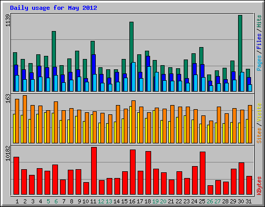Viewport: 265px width, 207px height.
Task: Click the yellow sites bar for day 16
Action: pos(130,125)
